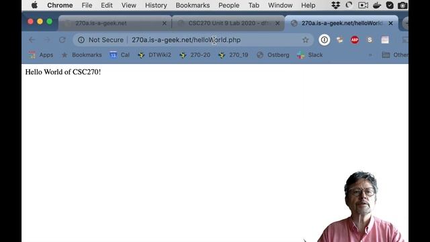Screen dimensions: 430x242
Task: Click the Not Secure site info icon
Action: click(81, 40)
